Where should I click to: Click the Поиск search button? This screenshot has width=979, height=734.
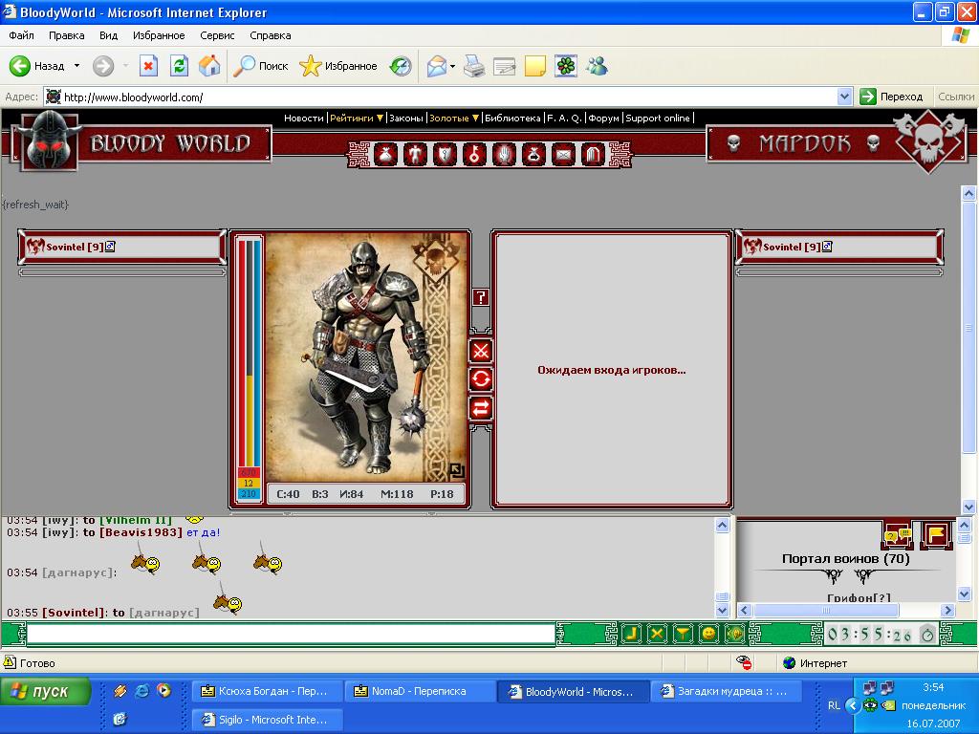point(260,66)
